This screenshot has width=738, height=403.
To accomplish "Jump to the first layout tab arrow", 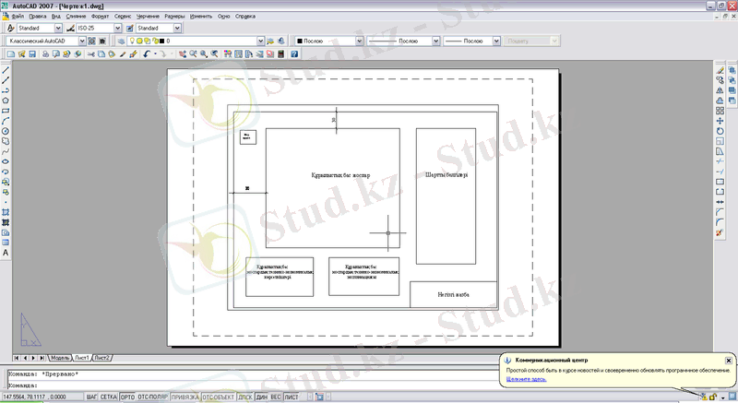I will [x=17, y=358].
